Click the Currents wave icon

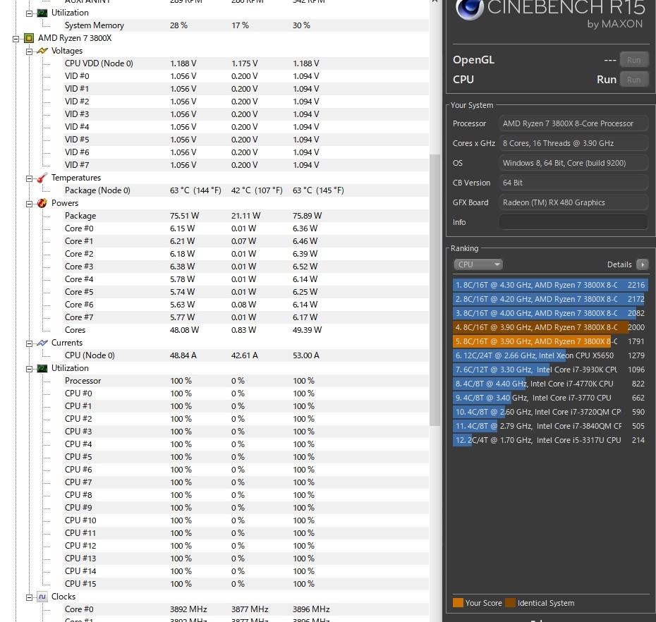click(x=42, y=343)
